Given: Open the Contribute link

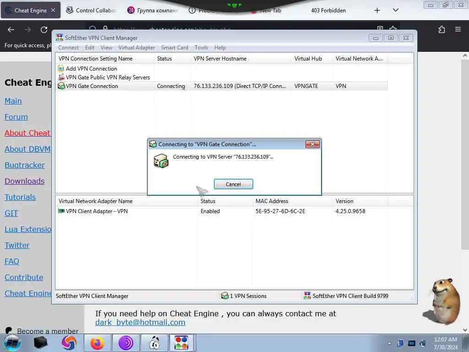Looking at the screenshot, I should pyautogui.click(x=24, y=277).
